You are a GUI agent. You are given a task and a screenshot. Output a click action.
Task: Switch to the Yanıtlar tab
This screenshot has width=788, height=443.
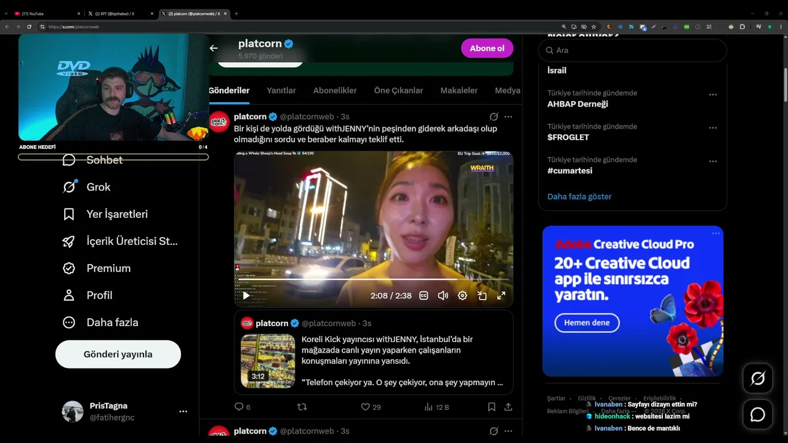pos(281,90)
